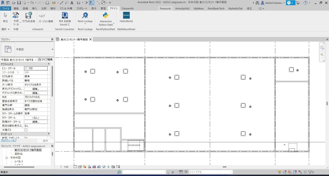
Task: Click the RFA to FormIt converter icon
Action: tap(65, 15)
